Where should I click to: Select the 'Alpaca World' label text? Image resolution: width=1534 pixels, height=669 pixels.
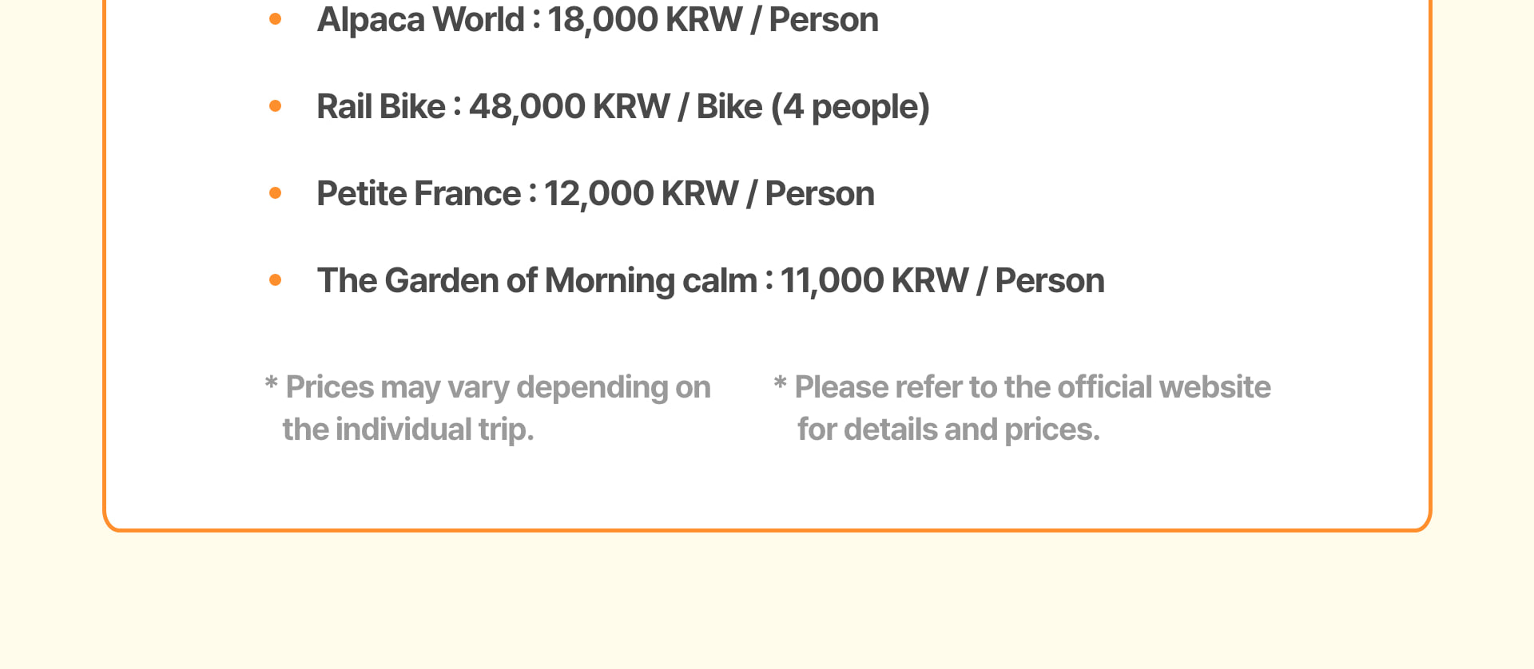point(420,19)
